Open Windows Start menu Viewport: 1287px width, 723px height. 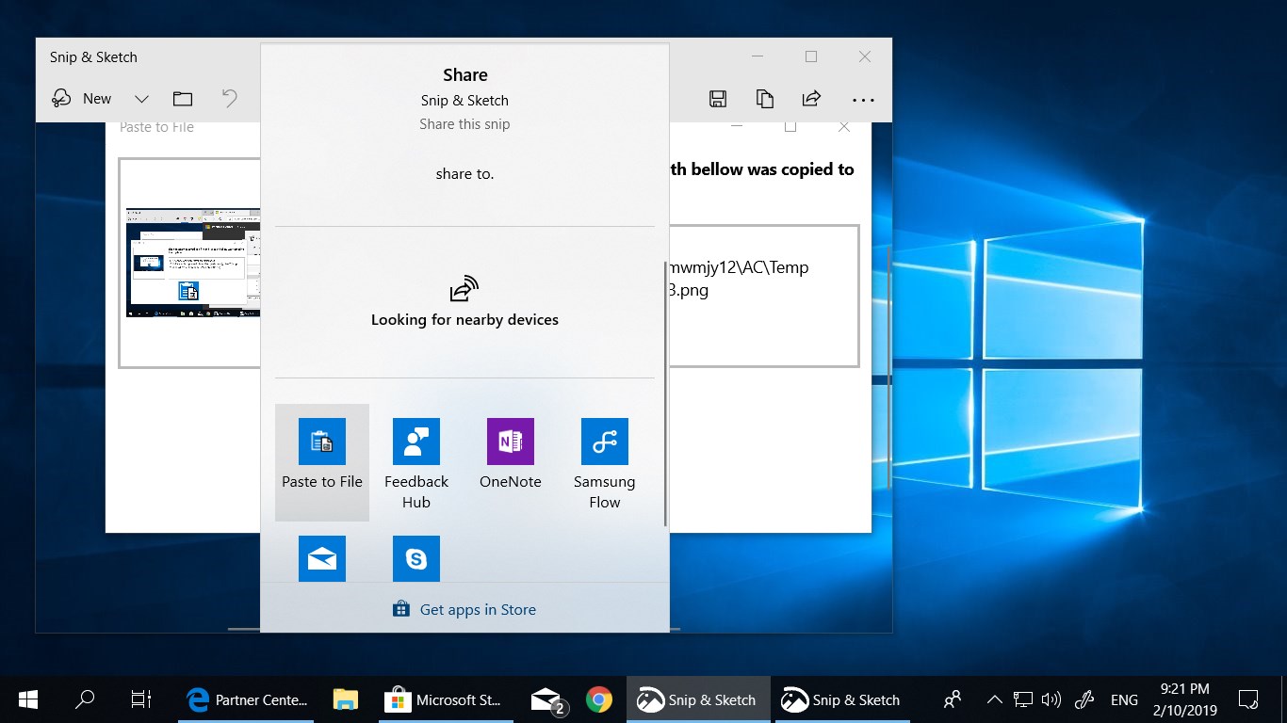coord(28,699)
